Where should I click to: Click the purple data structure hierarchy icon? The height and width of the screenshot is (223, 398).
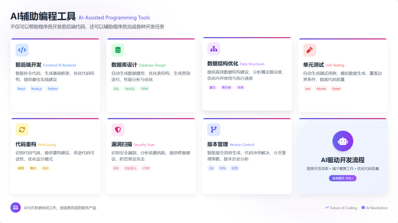click(x=214, y=49)
